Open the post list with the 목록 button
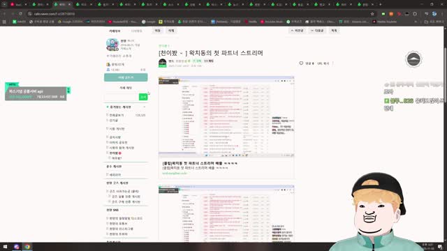Image resolution: width=447 pixels, height=251 pixels. click(x=334, y=31)
